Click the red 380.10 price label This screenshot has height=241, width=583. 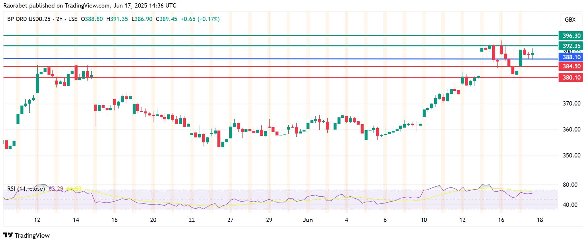coord(570,78)
